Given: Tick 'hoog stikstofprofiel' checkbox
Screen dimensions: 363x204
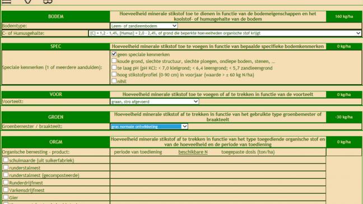Looking at the screenshot, I should point(114,75).
